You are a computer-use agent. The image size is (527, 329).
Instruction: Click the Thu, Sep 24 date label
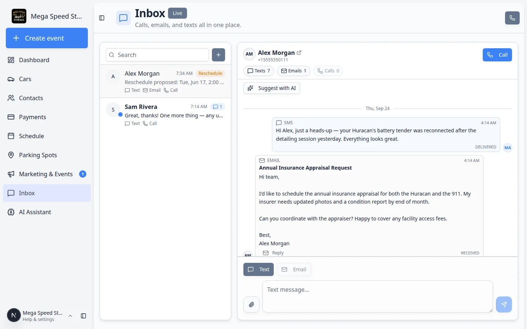tap(378, 109)
